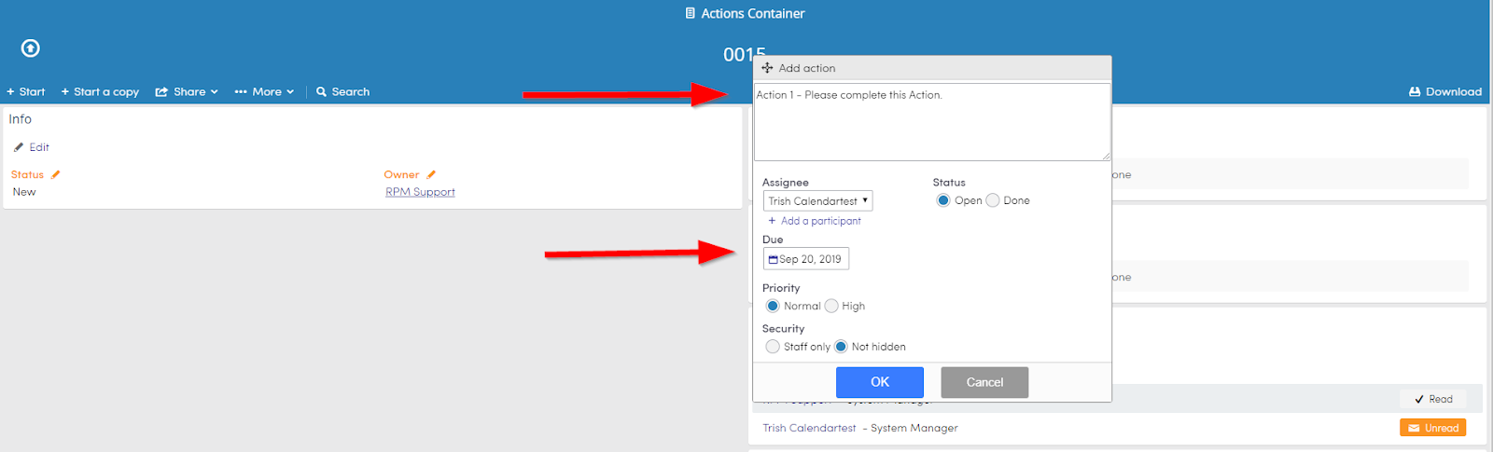The height and width of the screenshot is (452, 1493).
Task: Expand the Share menu
Action: click(x=187, y=91)
